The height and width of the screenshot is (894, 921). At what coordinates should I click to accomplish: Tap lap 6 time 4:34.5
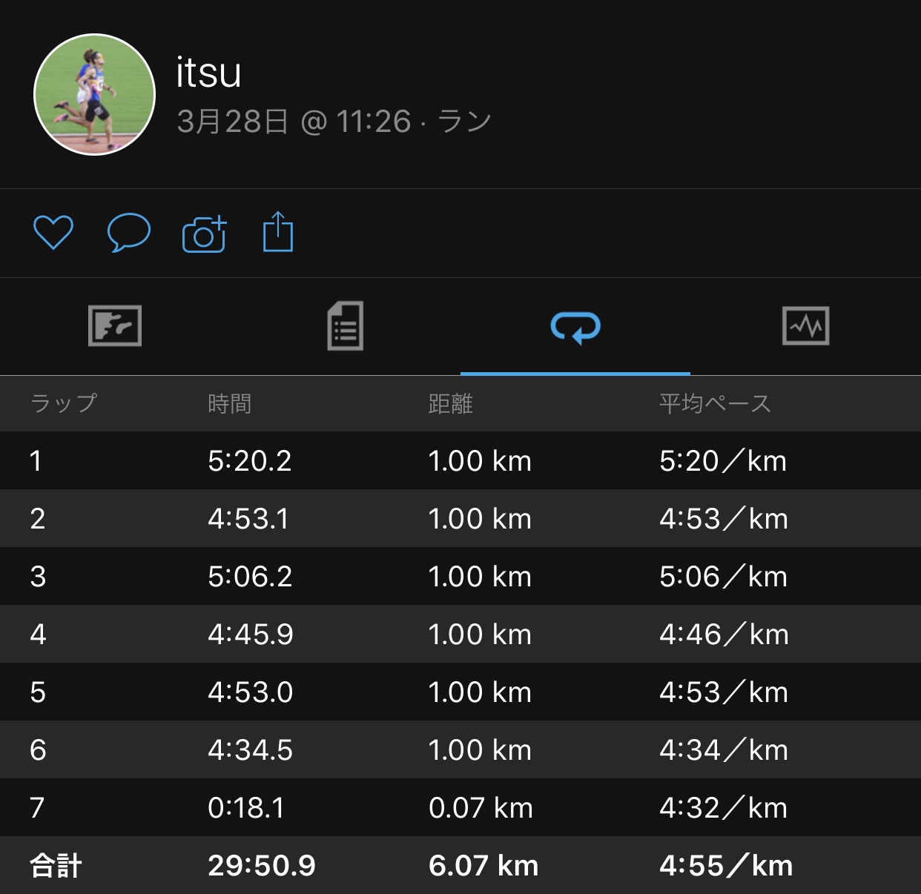tap(250, 750)
